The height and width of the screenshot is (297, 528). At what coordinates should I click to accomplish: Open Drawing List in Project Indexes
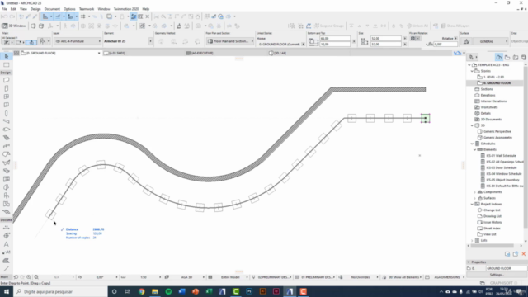[x=492, y=216]
